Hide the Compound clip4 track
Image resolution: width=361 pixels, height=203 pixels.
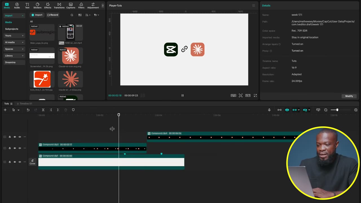pos(15,137)
